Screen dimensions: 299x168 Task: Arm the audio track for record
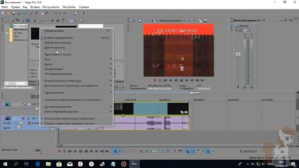[x=23, y=118]
